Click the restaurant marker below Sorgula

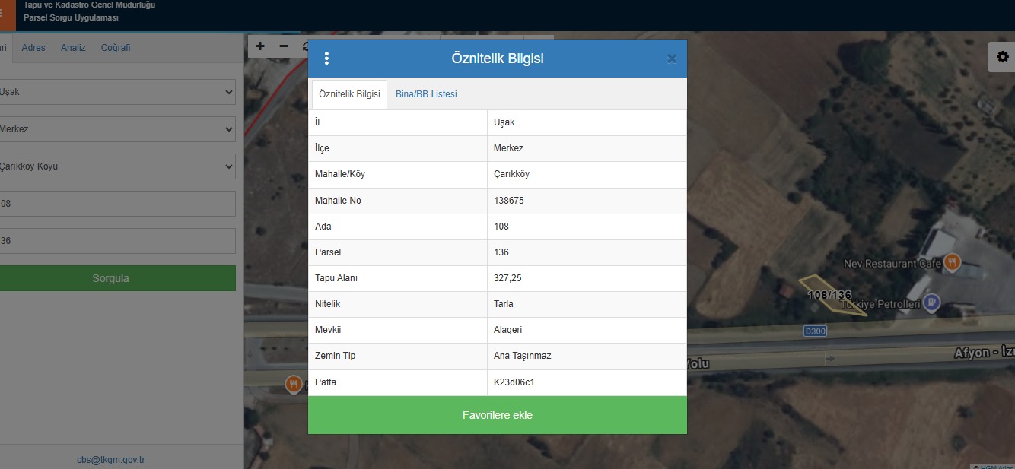coord(294,385)
